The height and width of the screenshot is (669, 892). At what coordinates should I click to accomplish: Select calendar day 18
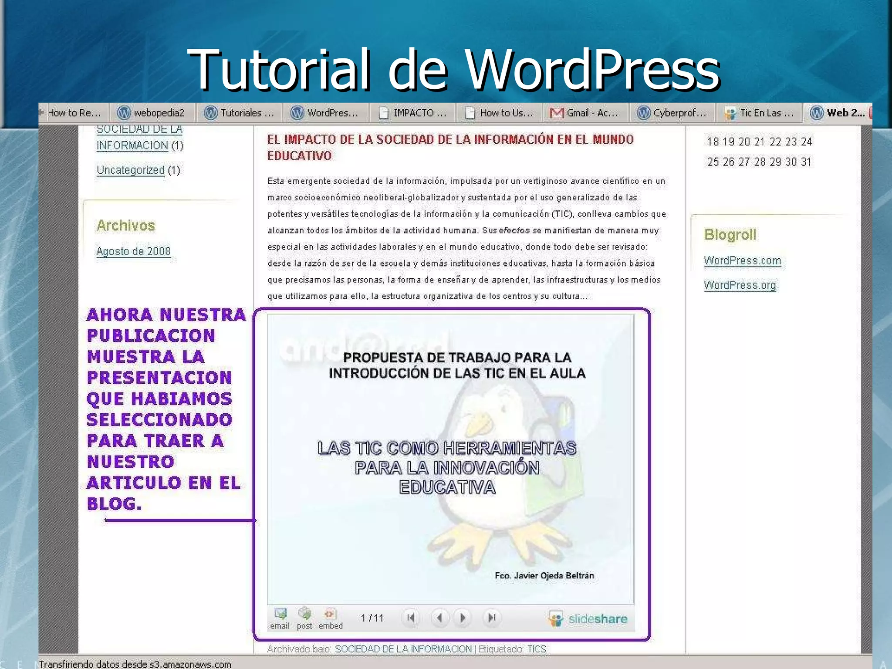713,142
